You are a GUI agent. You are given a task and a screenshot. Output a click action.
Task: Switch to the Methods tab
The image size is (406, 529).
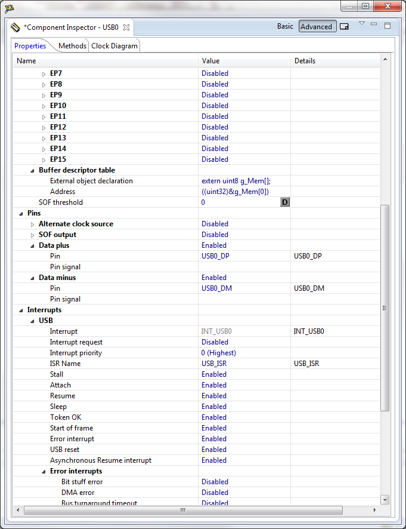click(72, 45)
